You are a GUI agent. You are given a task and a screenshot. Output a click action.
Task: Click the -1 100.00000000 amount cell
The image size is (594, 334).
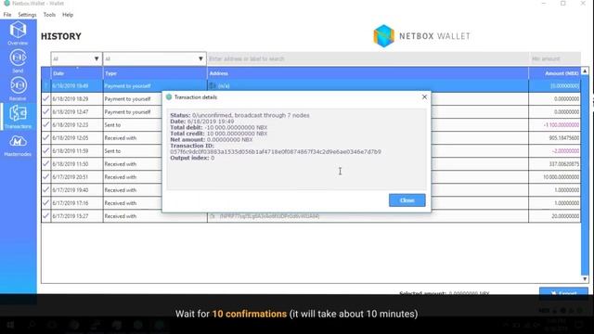click(x=555, y=125)
